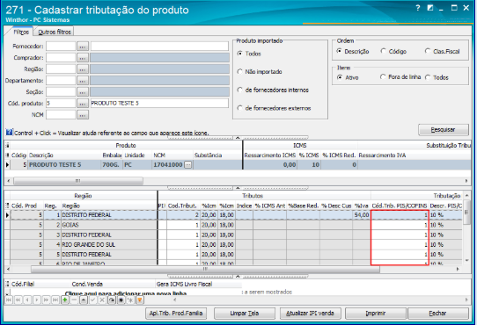Image resolution: width=477 pixels, height=325 pixels.
Task: Click the Fornecedor code input field
Action: pyautogui.click(x=61, y=47)
